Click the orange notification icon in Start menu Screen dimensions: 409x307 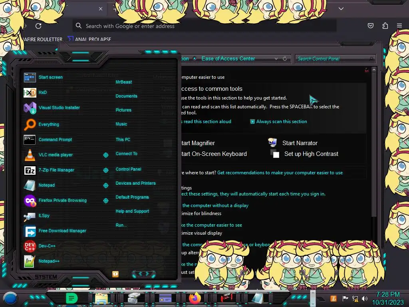pos(115,274)
